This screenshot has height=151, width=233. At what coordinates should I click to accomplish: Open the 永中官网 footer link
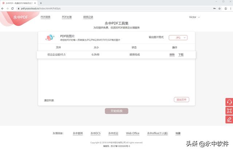point(78,133)
